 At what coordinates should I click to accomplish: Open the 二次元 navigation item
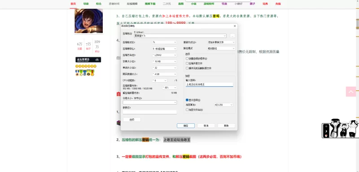coord(167,4)
